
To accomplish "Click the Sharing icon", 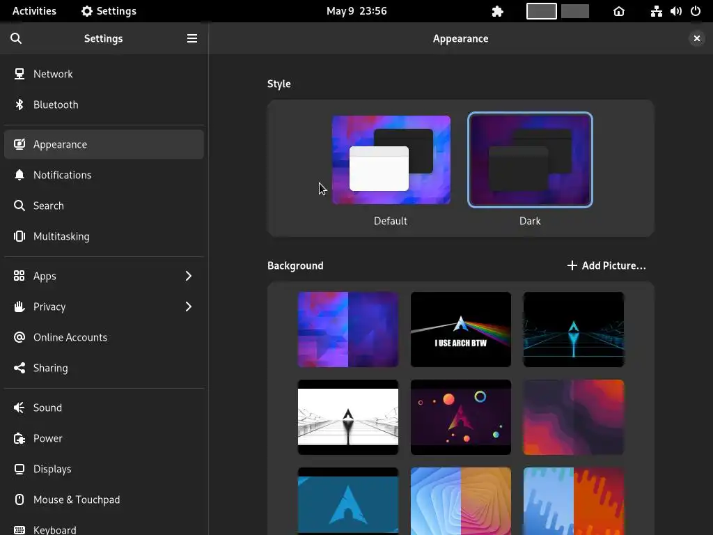I will [x=19, y=368].
